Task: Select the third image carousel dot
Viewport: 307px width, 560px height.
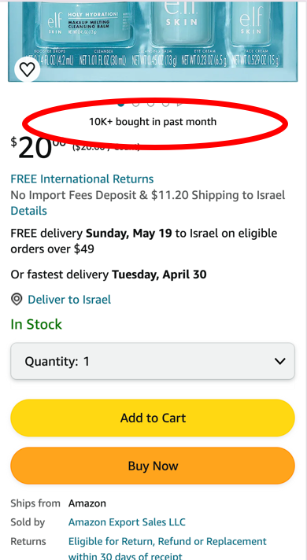Action: tap(151, 104)
